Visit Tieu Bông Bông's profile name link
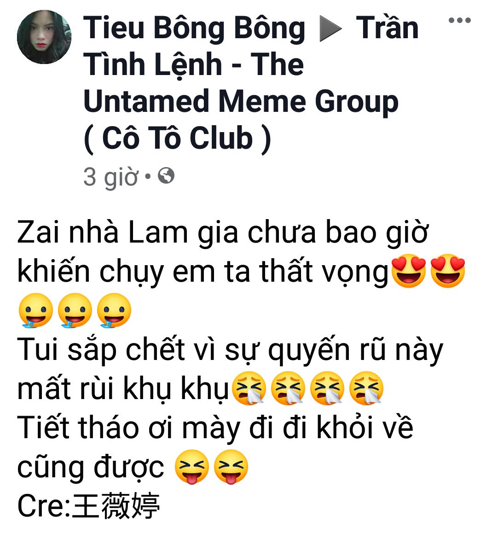 pyautogui.click(x=195, y=28)
